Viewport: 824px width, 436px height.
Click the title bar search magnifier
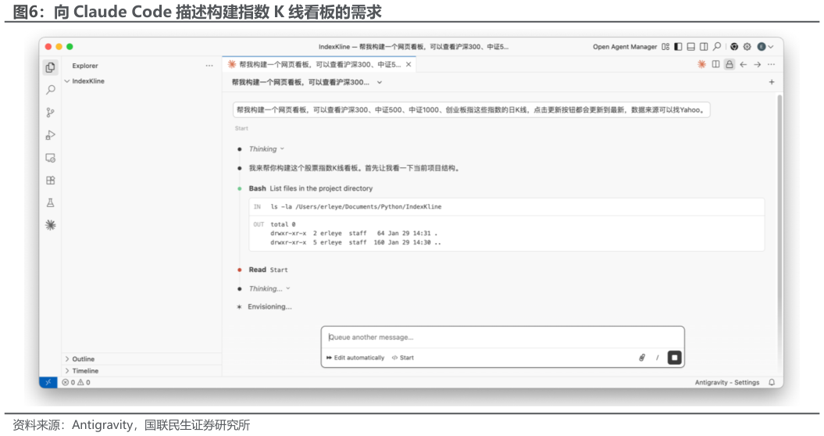pos(717,47)
